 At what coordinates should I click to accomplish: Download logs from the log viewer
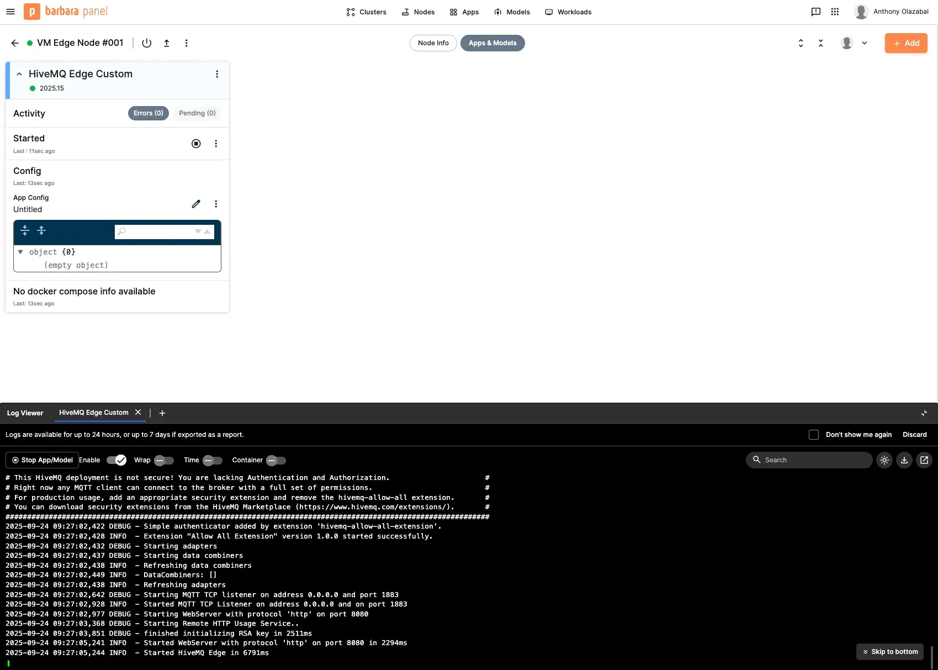(x=904, y=460)
